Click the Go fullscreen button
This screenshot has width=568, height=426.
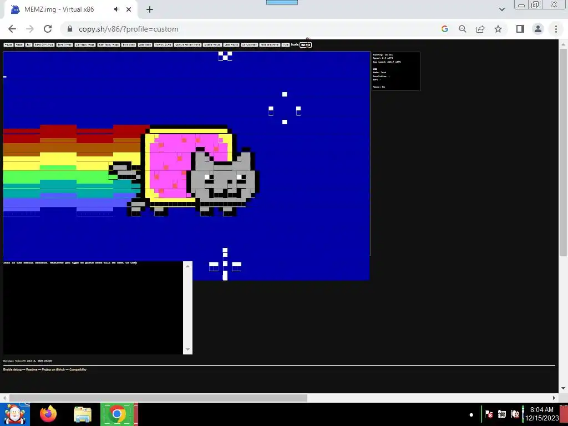249,45
